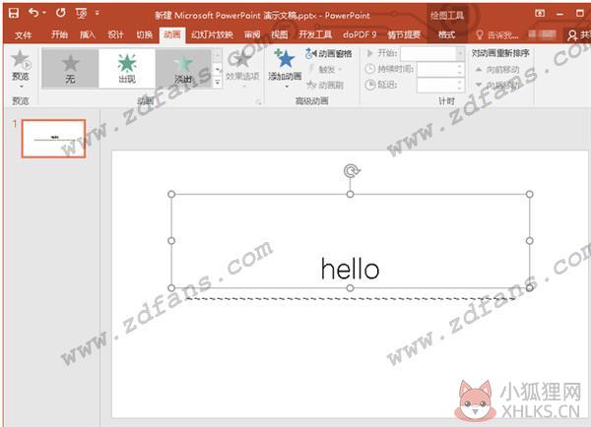Click the 延迟 (Delay) input field

pyautogui.click(x=436, y=85)
